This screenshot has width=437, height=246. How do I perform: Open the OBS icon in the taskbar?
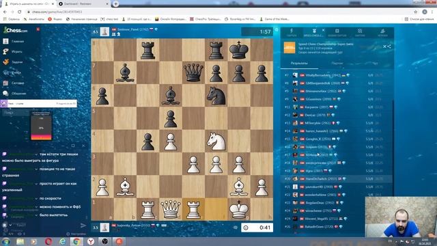coord(104,241)
